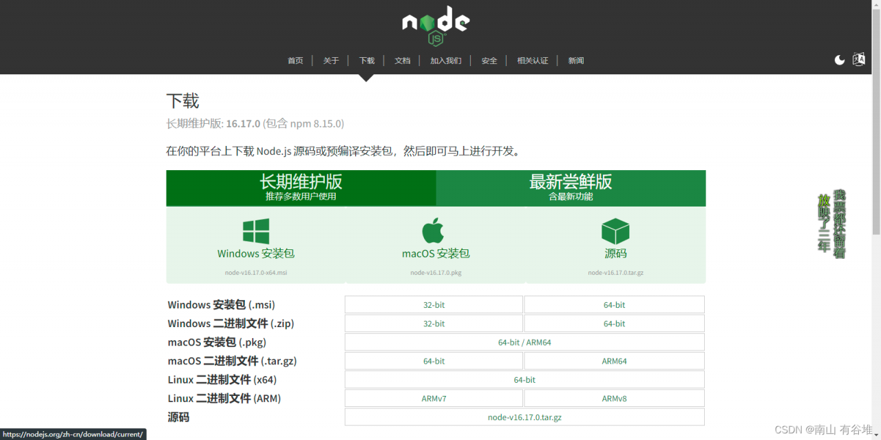Switch to the 长期维护版 tab

click(301, 188)
